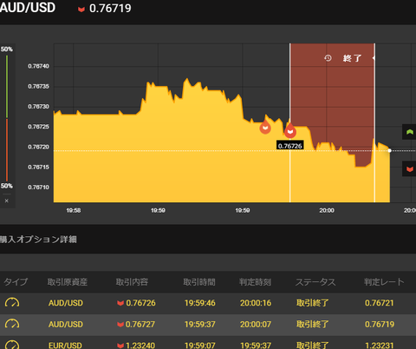Screen dimensions: 416x349
Task: Click the 0.76726 price label on chart
Action: (x=290, y=146)
